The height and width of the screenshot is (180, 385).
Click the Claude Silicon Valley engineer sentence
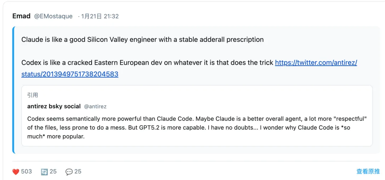tap(143, 39)
